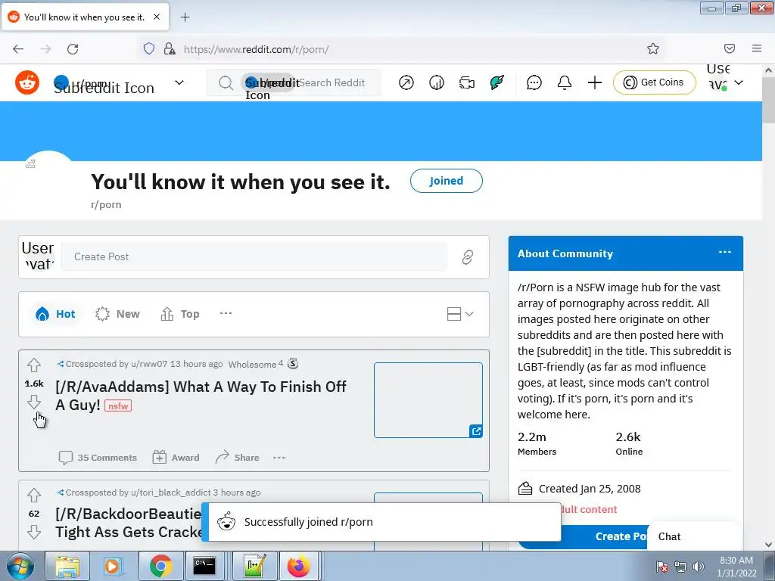Viewport: 775px width, 581px height.
Task: Downvote the AvaAddams post
Action: tap(34, 402)
